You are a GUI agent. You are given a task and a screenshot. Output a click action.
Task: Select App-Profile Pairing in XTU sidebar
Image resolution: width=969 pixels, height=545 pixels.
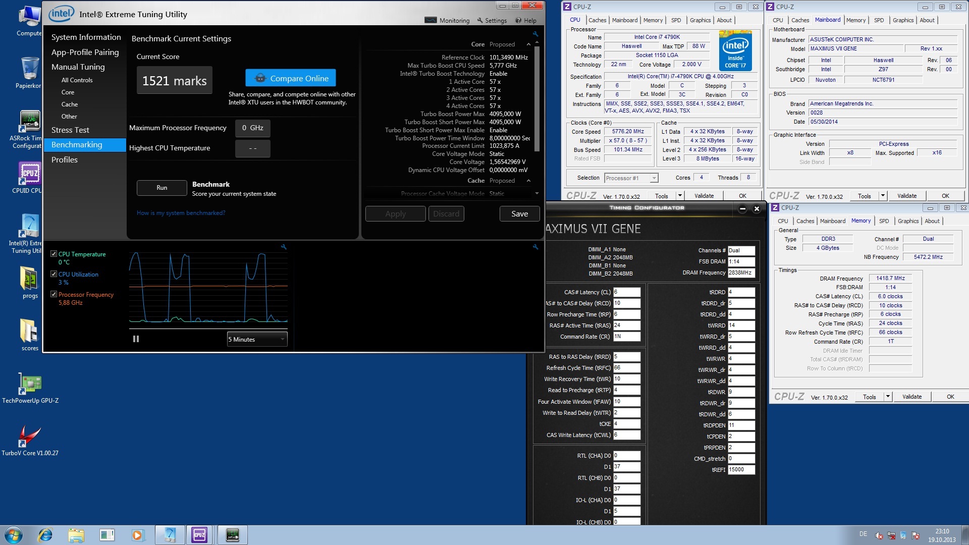click(x=85, y=52)
